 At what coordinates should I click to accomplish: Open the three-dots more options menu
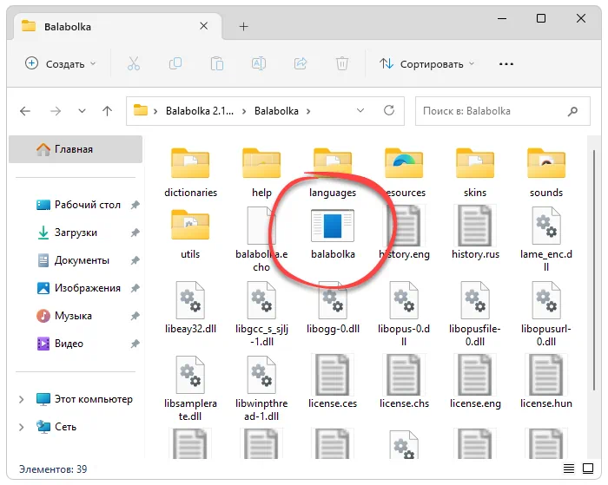pyautogui.click(x=506, y=64)
